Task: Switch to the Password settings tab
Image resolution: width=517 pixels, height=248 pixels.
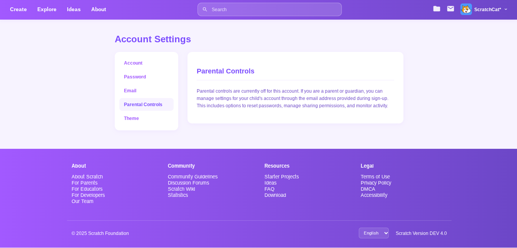Action: (x=135, y=77)
